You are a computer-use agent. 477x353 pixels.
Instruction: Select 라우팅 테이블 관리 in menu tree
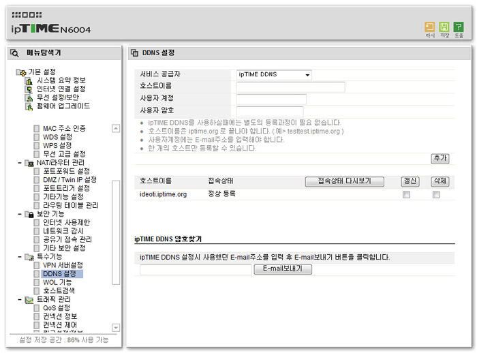(x=71, y=205)
